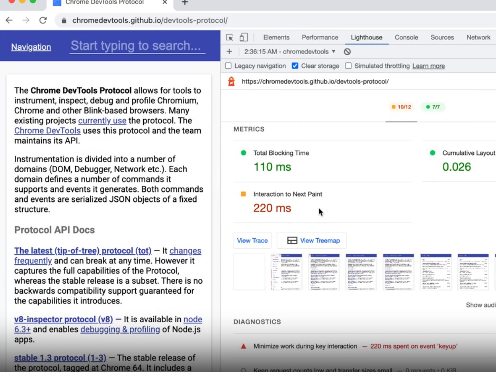Click the first blank filmstrip thumbnail

(x=249, y=272)
